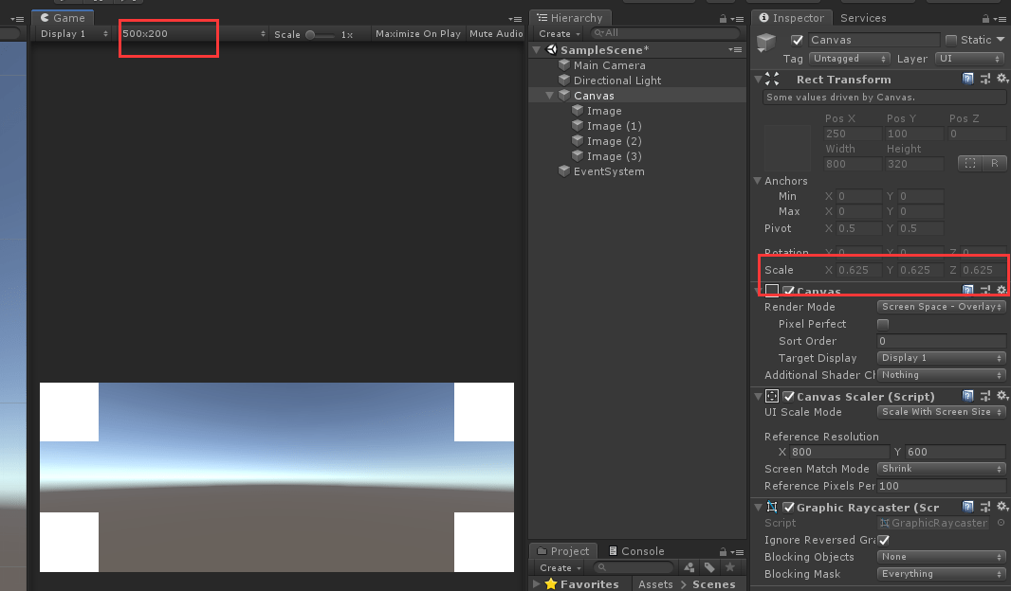Toggle the Static checkbox
Screen dimensions: 1011x591
click(x=951, y=40)
